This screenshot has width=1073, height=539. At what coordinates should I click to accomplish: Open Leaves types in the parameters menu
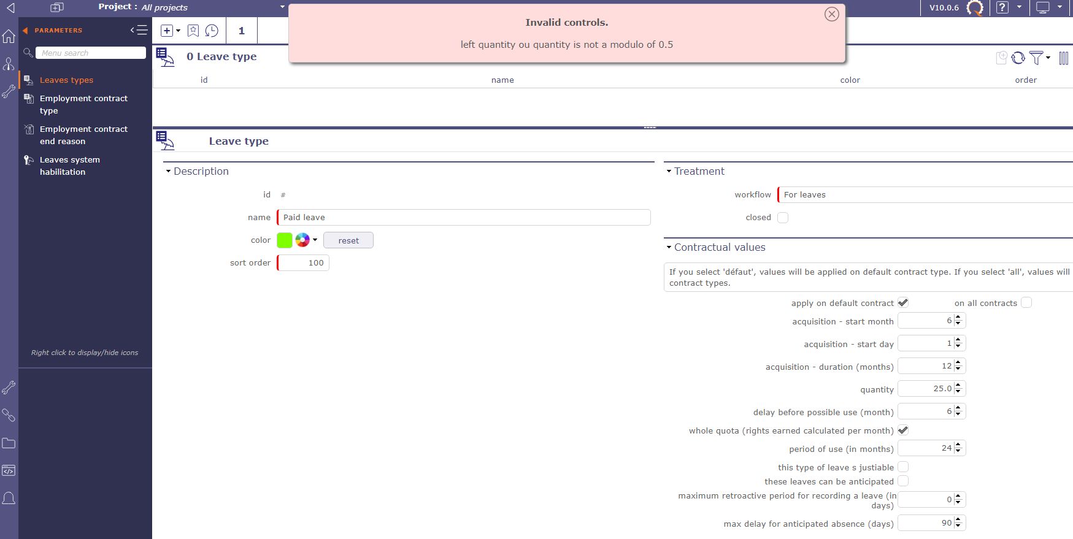click(66, 80)
